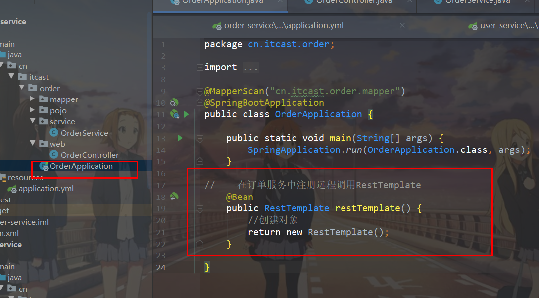
Task: Click the @Bean annotation text
Action: [x=239, y=197]
